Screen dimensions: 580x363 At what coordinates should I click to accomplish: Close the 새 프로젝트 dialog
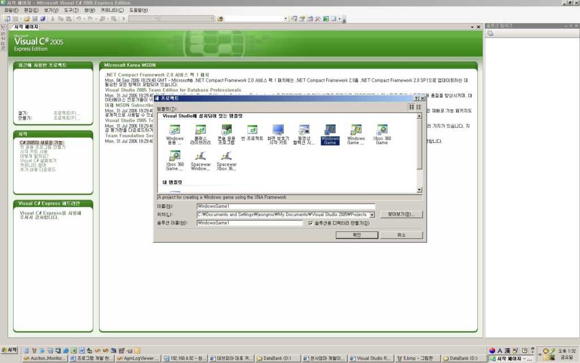tap(423, 99)
